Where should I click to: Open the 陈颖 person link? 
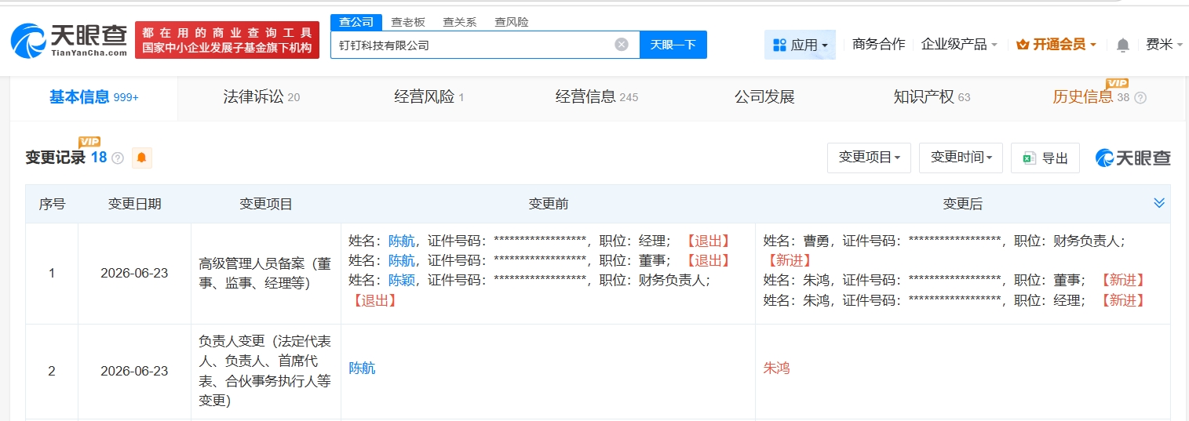(x=402, y=280)
